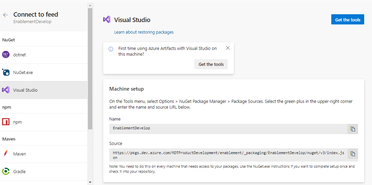Image resolution: width=372 pixels, height=185 pixels.
Task: Click inside the Source URL field
Action: [x=228, y=155]
